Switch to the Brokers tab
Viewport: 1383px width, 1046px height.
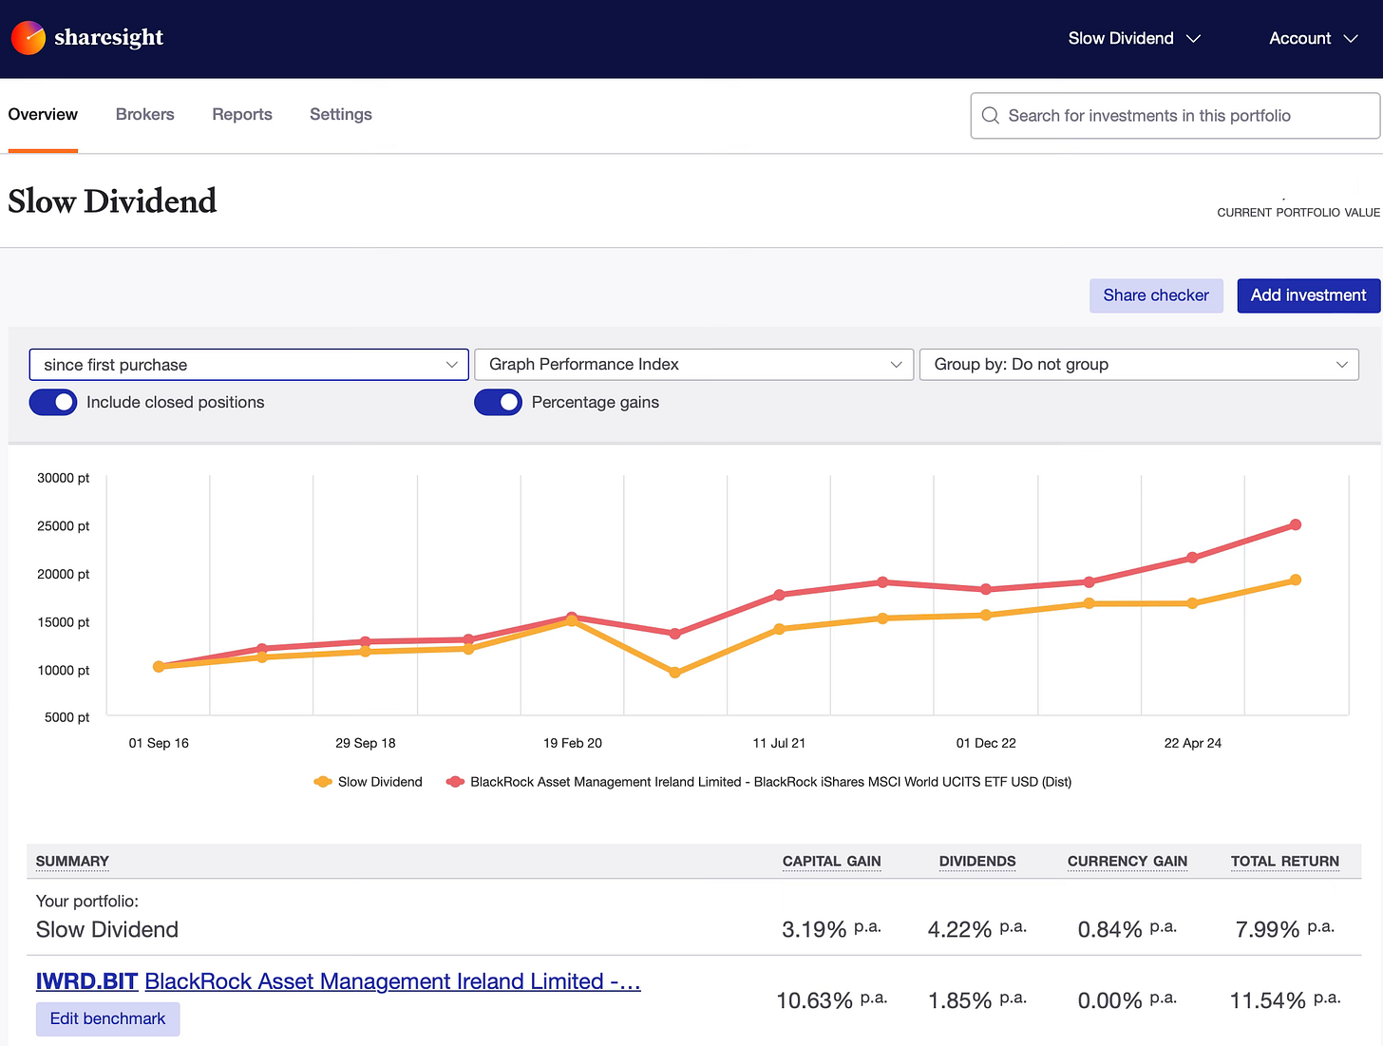click(145, 115)
